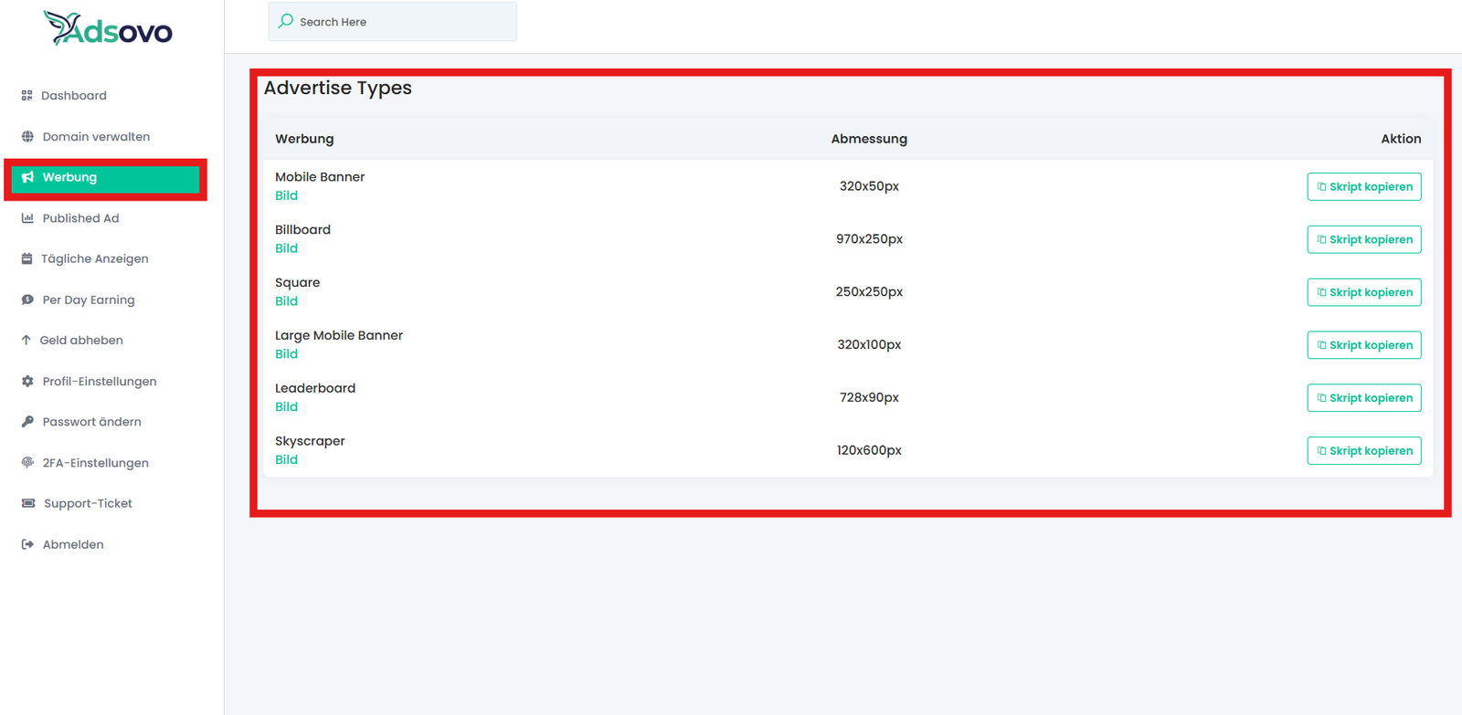1462x715 pixels.
Task: Click the chart icon beside Published Ad
Action: pos(27,218)
